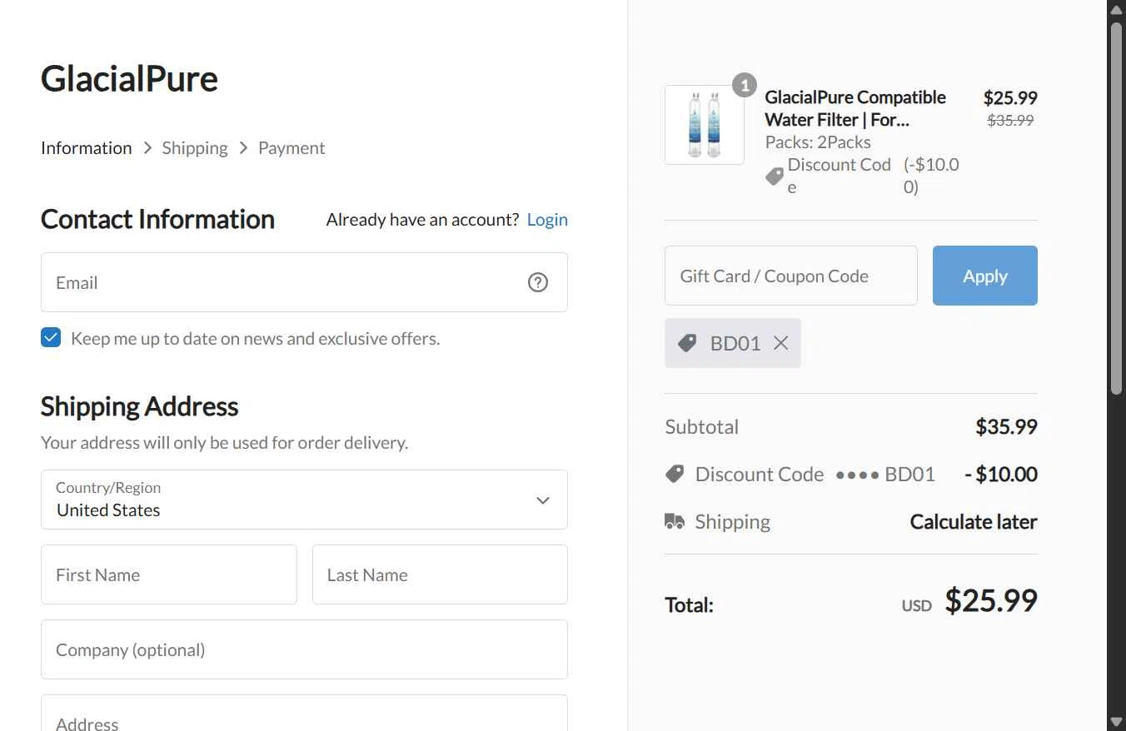Click the tag icon beside Discount Code summary row
The height and width of the screenshot is (731, 1126).
675,474
